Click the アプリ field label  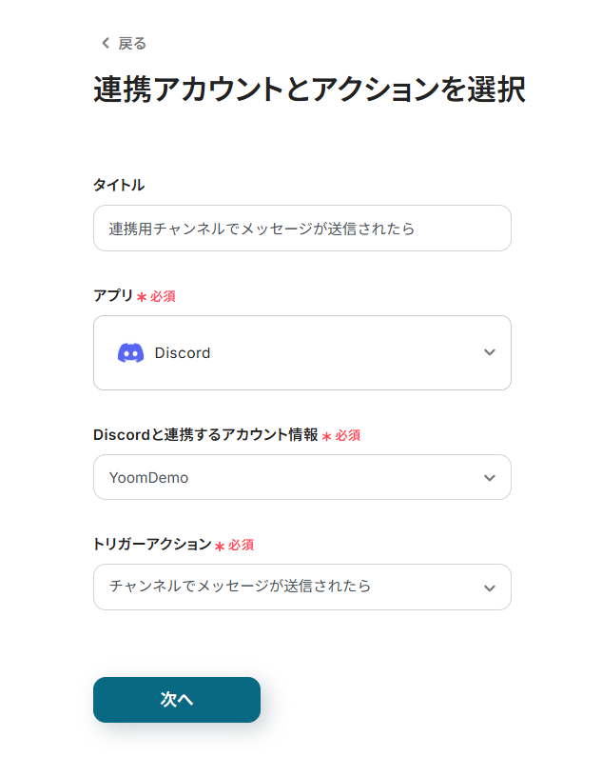pyautogui.click(x=113, y=295)
